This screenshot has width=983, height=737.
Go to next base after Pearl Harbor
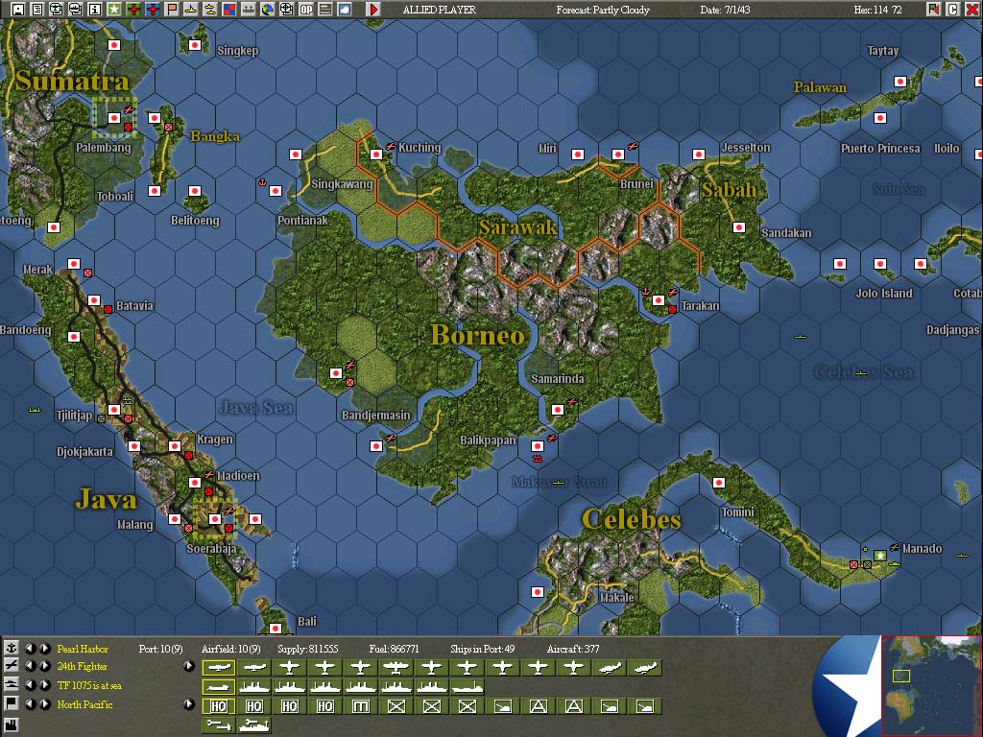point(44,648)
